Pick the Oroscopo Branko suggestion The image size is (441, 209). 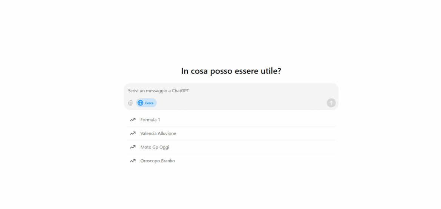158,161
